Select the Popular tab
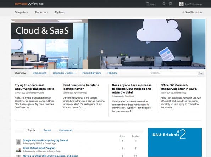Image resolution: width=211 pixels, height=157 pixels. (x=32, y=130)
